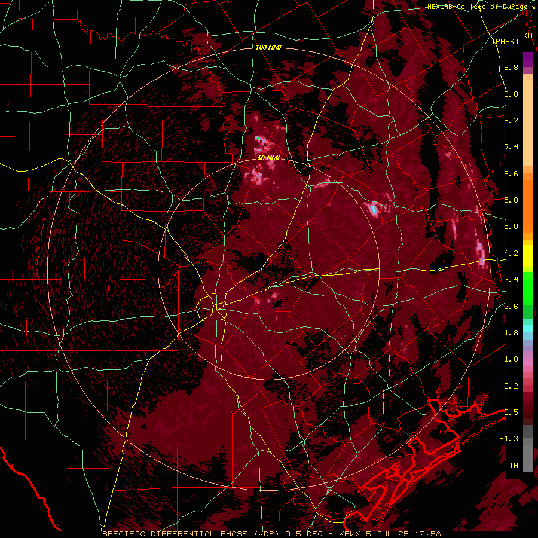The height and width of the screenshot is (538, 538).
Task: Pick the solid orange segment of color bar
Action: [x=528, y=206]
